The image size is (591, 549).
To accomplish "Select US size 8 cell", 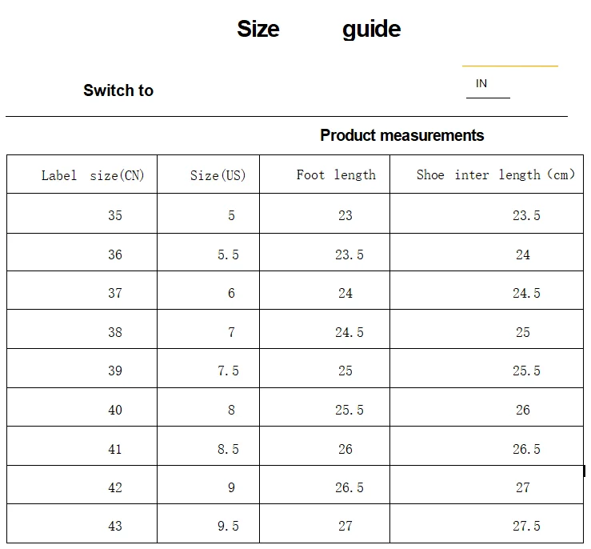I will click(x=208, y=407).
